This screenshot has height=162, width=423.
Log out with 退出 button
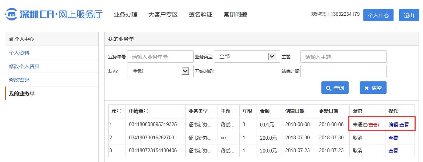pyautogui.click(x=409, y=15)
